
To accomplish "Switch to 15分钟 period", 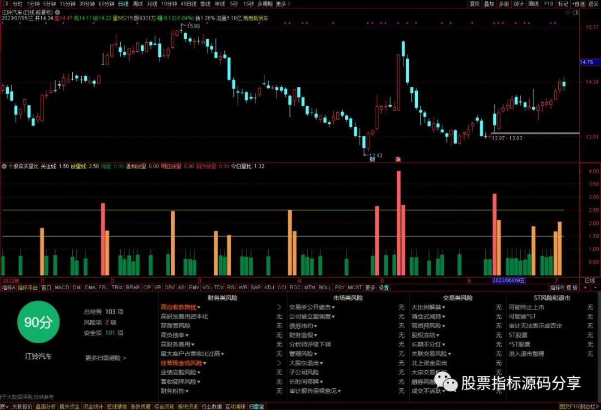I will 68,3.
